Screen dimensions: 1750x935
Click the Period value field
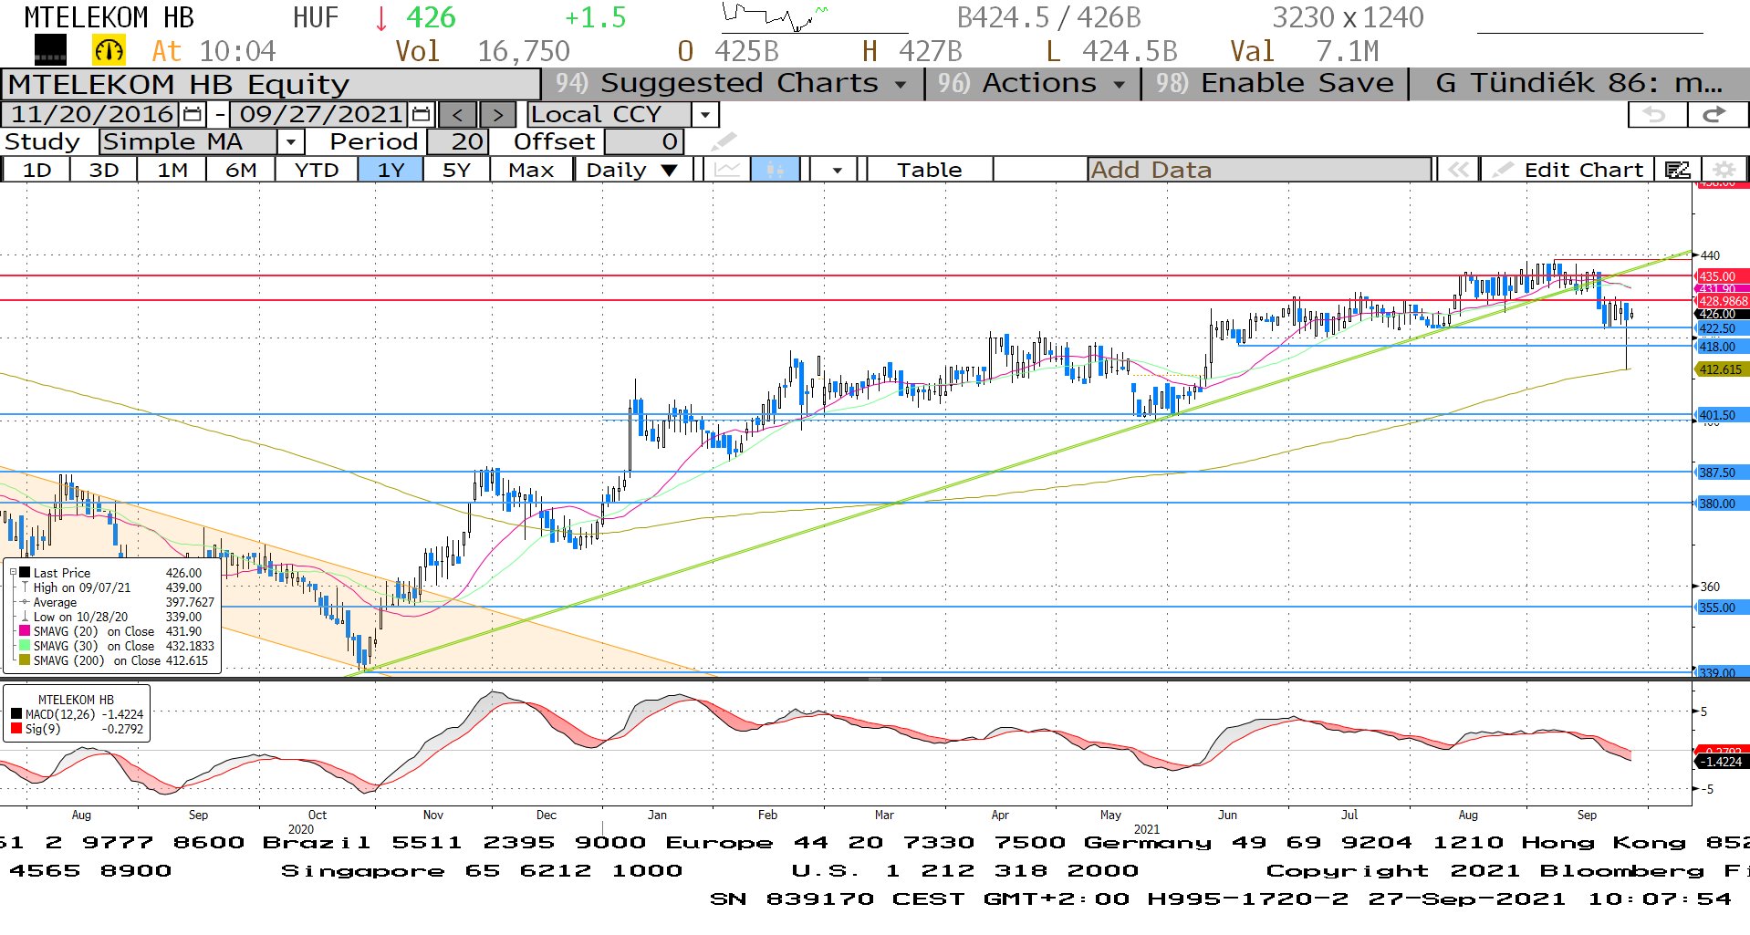tap(458, 141)
